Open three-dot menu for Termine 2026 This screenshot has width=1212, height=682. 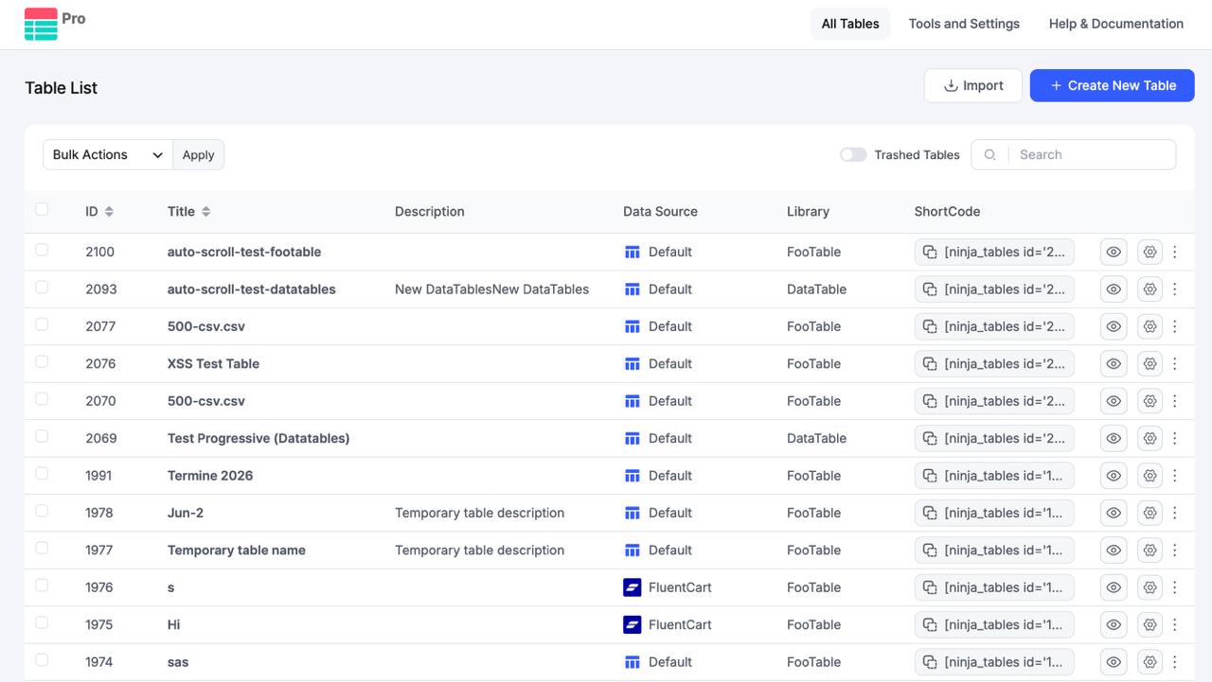(x=1175, y=476)
